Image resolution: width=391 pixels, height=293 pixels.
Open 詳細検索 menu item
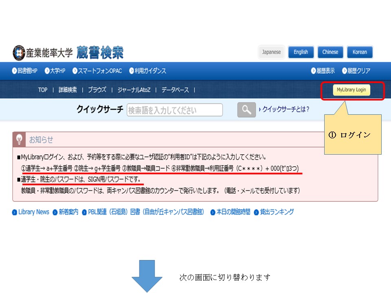pyautogui.click(x=68, y=90)
